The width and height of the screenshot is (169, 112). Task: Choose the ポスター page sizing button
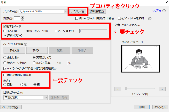pyautogui.click(x=37, y=50)
